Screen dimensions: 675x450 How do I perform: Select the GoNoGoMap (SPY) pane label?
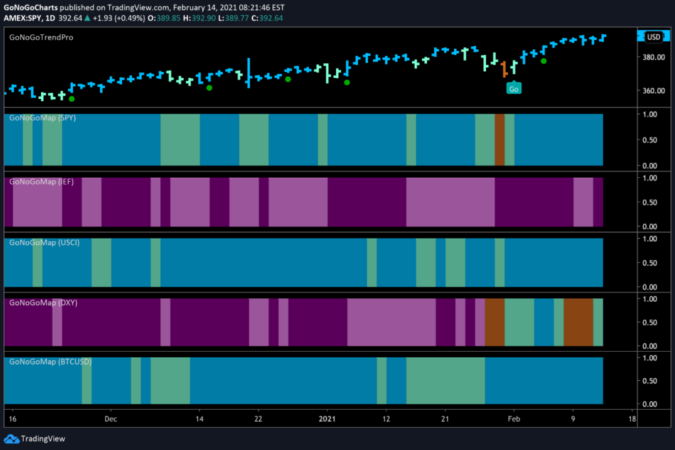(x=43, y=118)
